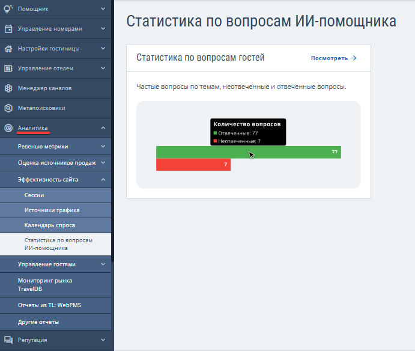This screenshot has height=351, width=415.
Task: Open Мониторинг рынка TravelDB
Action: click(x=56, y=285)
